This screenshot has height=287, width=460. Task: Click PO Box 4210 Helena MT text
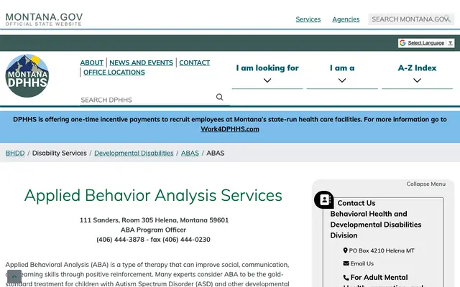click(x=382, y=250)
